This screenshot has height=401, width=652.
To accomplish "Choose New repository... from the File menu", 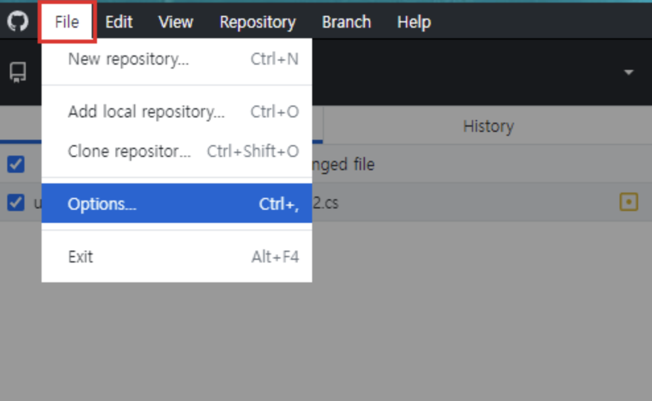I will pyautogui.click(x=177, y=59).
